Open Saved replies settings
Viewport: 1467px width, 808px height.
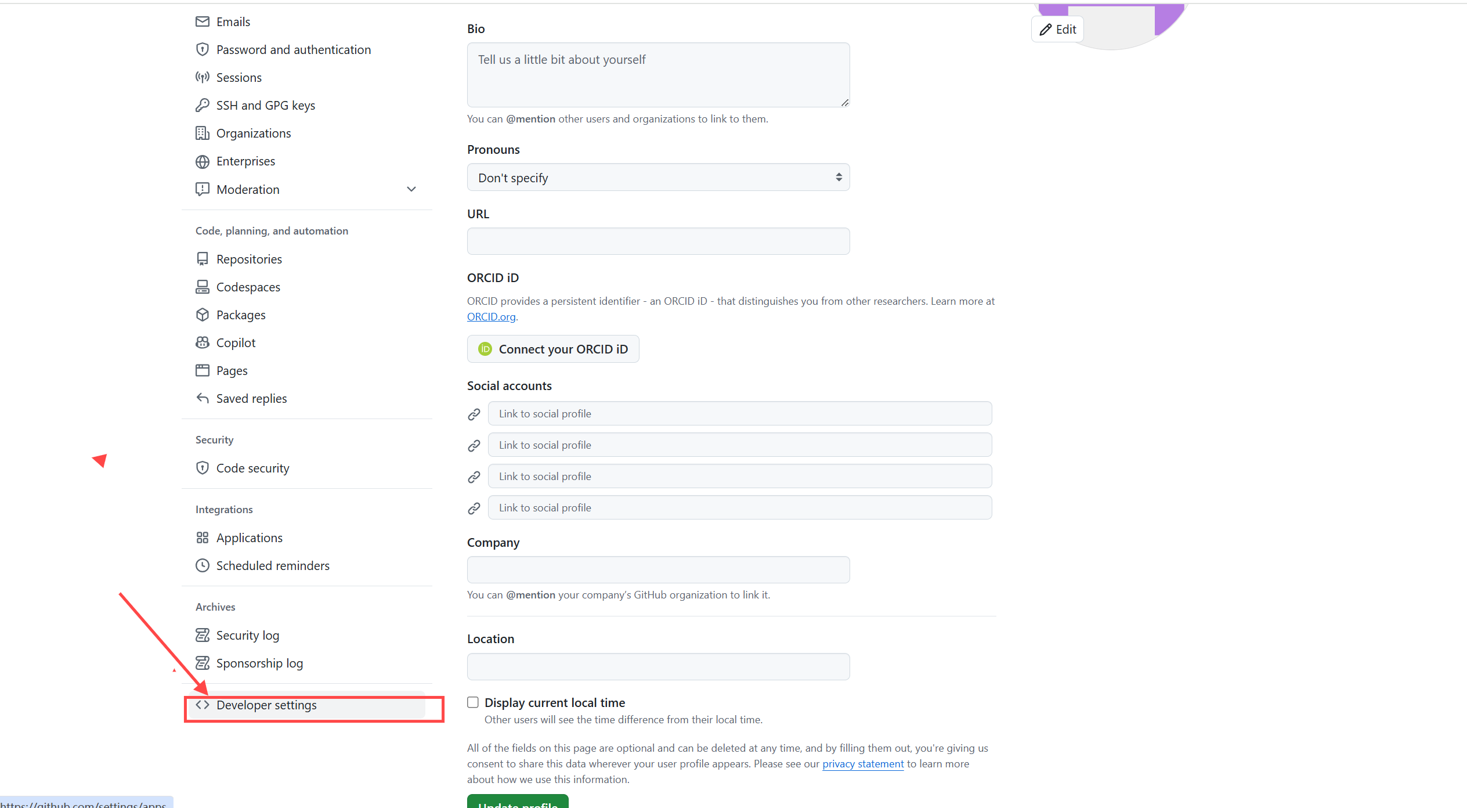click(x=251, y=398)
